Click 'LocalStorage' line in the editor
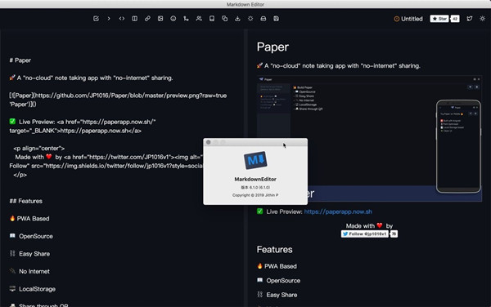This screenshot has width=491, height=307. click(x=33, y=289)
